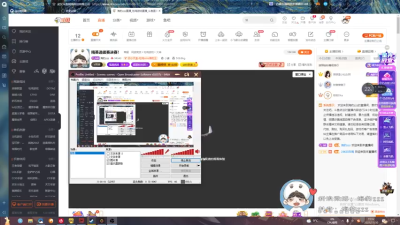Screen dimensions: 400x225
Task: Switch to the 贵宾(7) tab
Action: 359,58
